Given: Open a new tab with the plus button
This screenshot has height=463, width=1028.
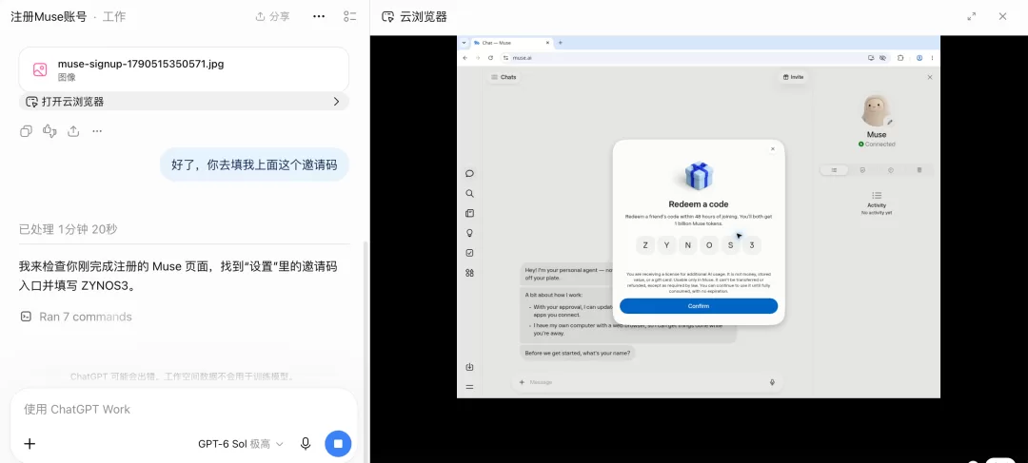Looking at the screenshot, I should (560, 43).
